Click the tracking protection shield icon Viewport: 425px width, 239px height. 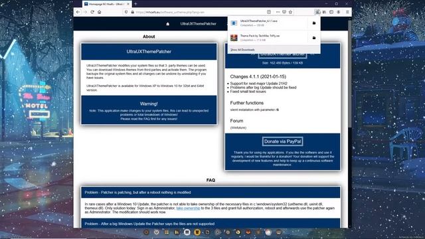[126, 12]
